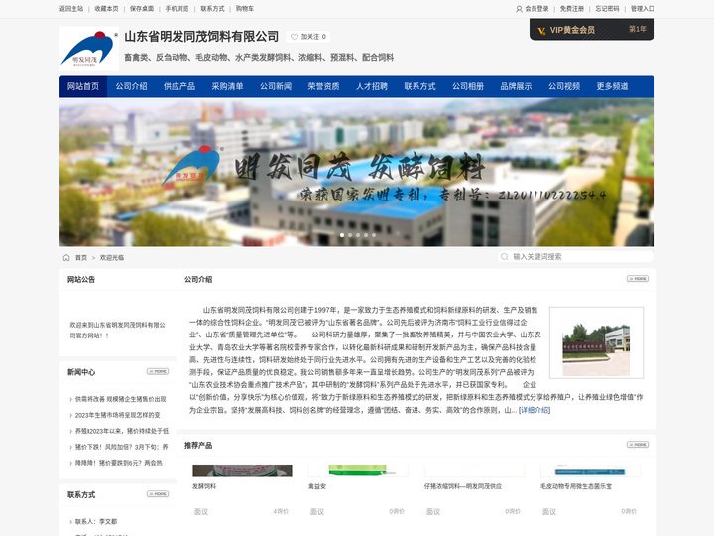Click the company logo at the top
The image size is (714, 536).
pos(89,49)
